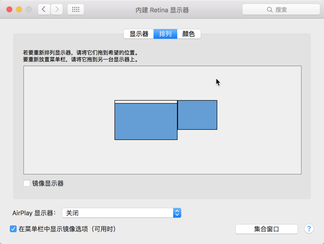
Task: Close the display preferences window
Action: 8,10
